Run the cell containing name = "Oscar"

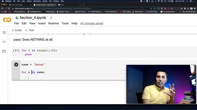[x=16, y=64]
